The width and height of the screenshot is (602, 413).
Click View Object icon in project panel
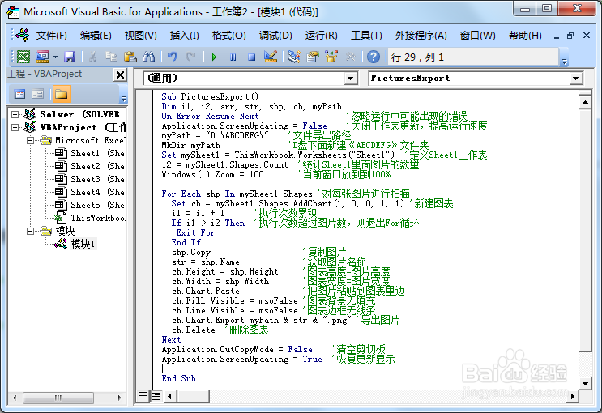[37, 94]
